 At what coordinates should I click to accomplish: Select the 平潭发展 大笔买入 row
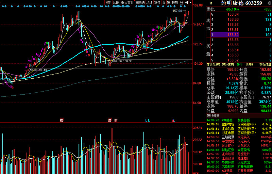point(239,141)
